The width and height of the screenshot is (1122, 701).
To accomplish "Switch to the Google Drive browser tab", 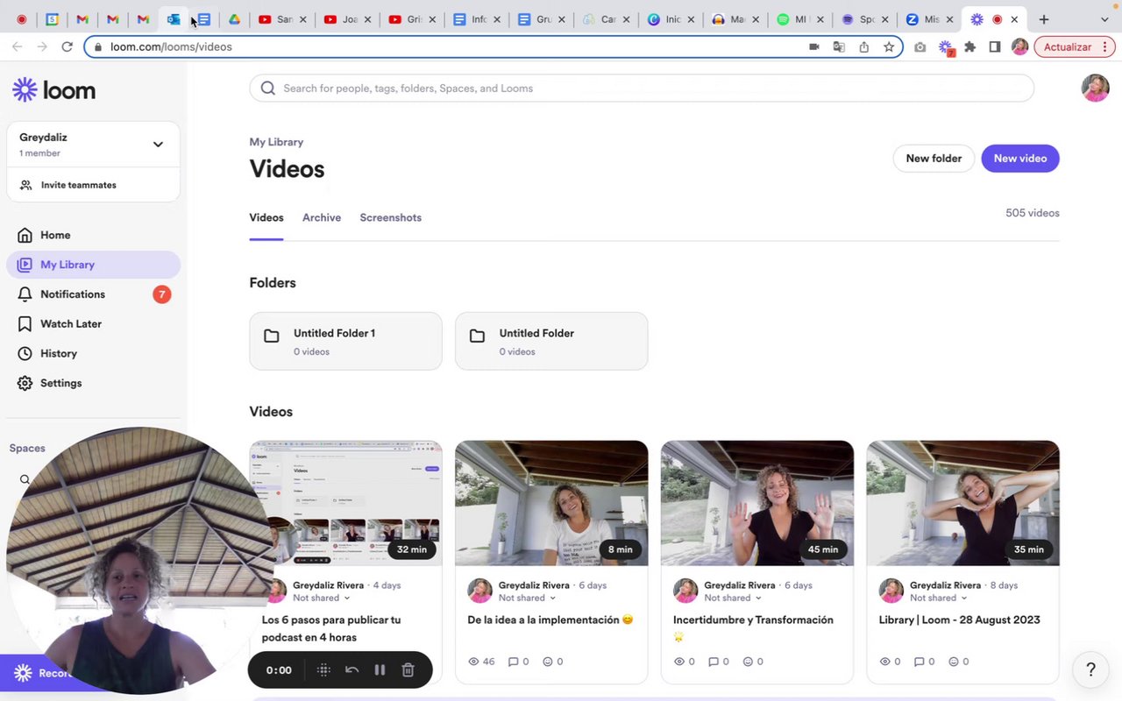I will coord(234,19).
